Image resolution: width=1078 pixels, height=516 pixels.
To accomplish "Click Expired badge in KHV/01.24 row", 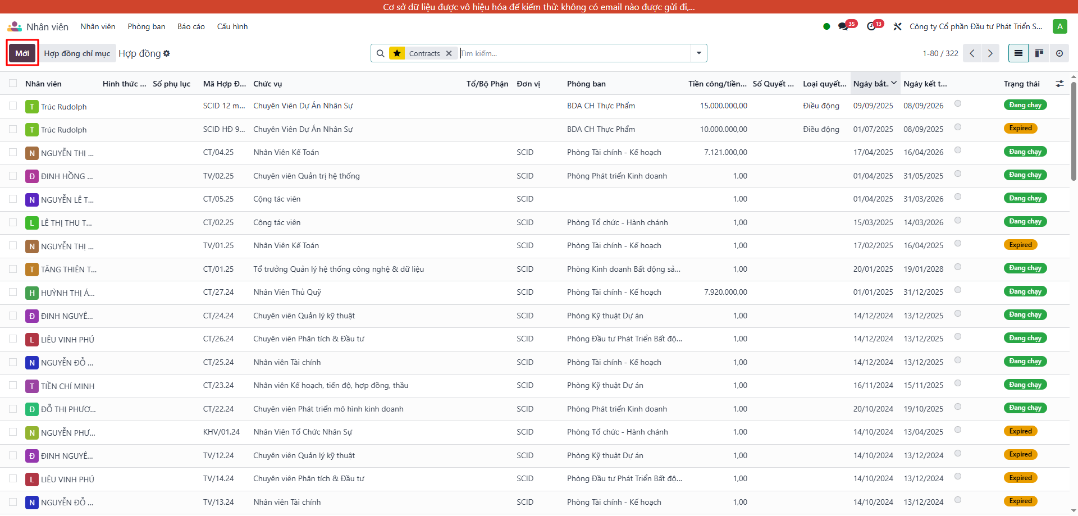I will coord(1020,431).
